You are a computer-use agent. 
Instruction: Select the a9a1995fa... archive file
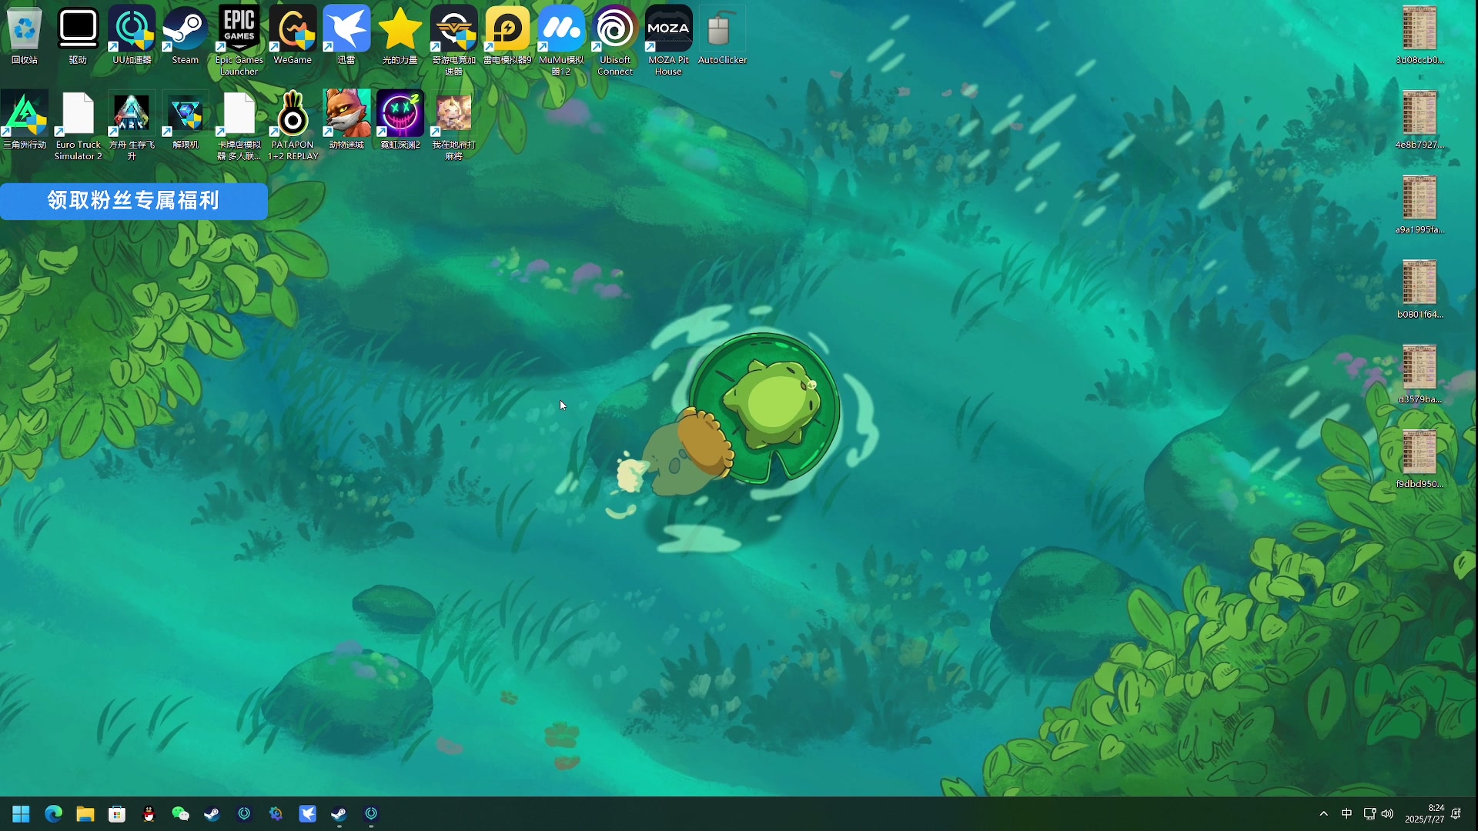coord(1419,205)
